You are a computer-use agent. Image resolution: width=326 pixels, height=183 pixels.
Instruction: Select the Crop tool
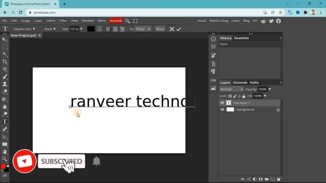(x=5, y=62)
